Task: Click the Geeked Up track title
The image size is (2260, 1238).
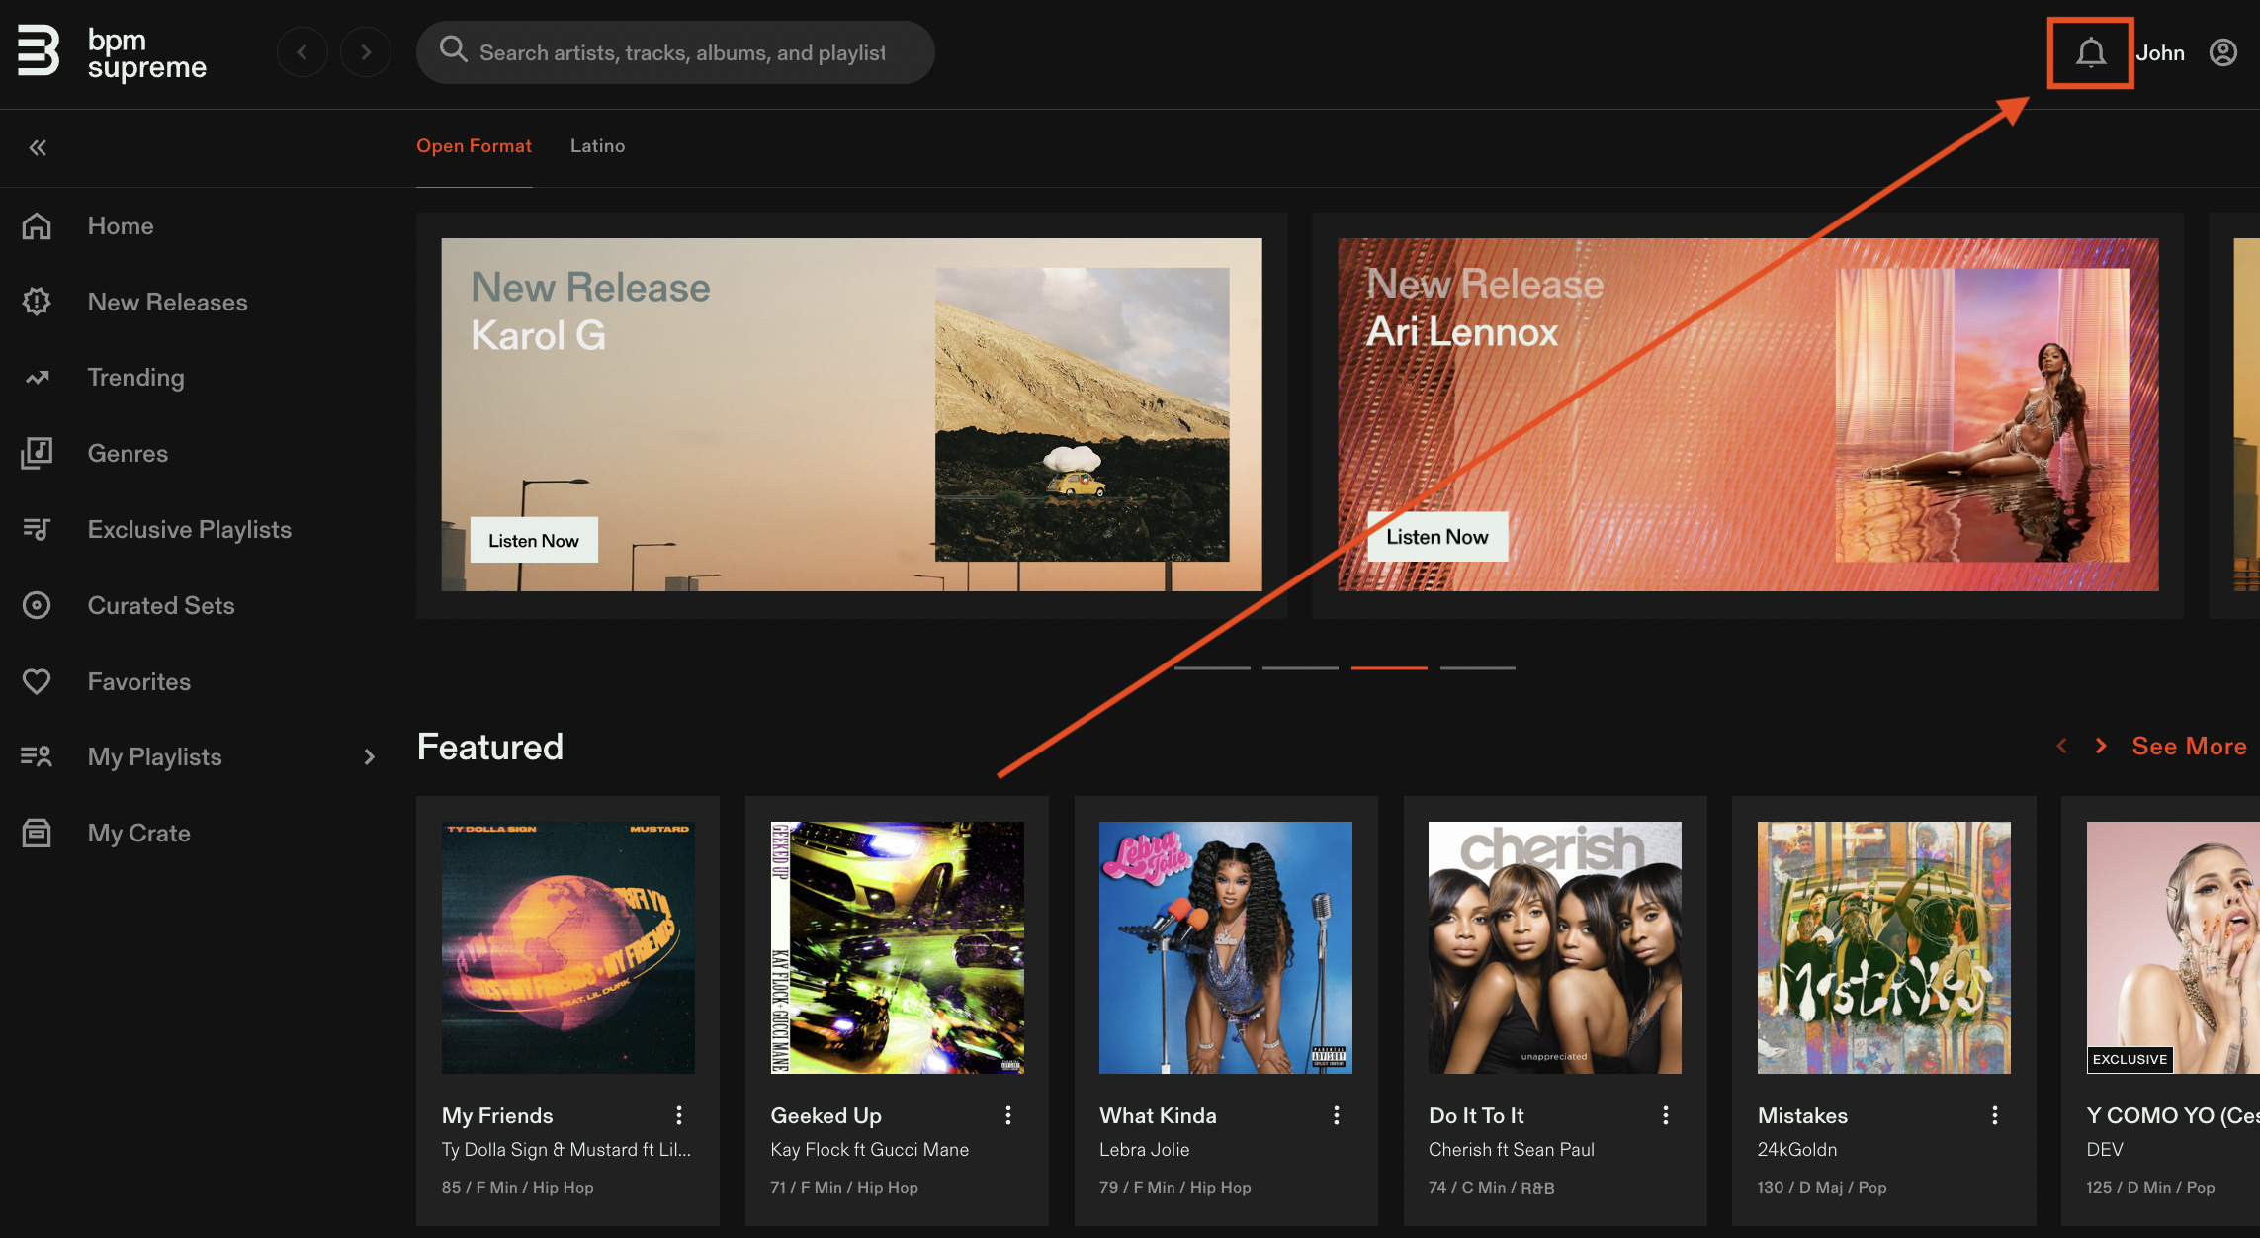Action: pyautogui.click(x=826, y=1115)
